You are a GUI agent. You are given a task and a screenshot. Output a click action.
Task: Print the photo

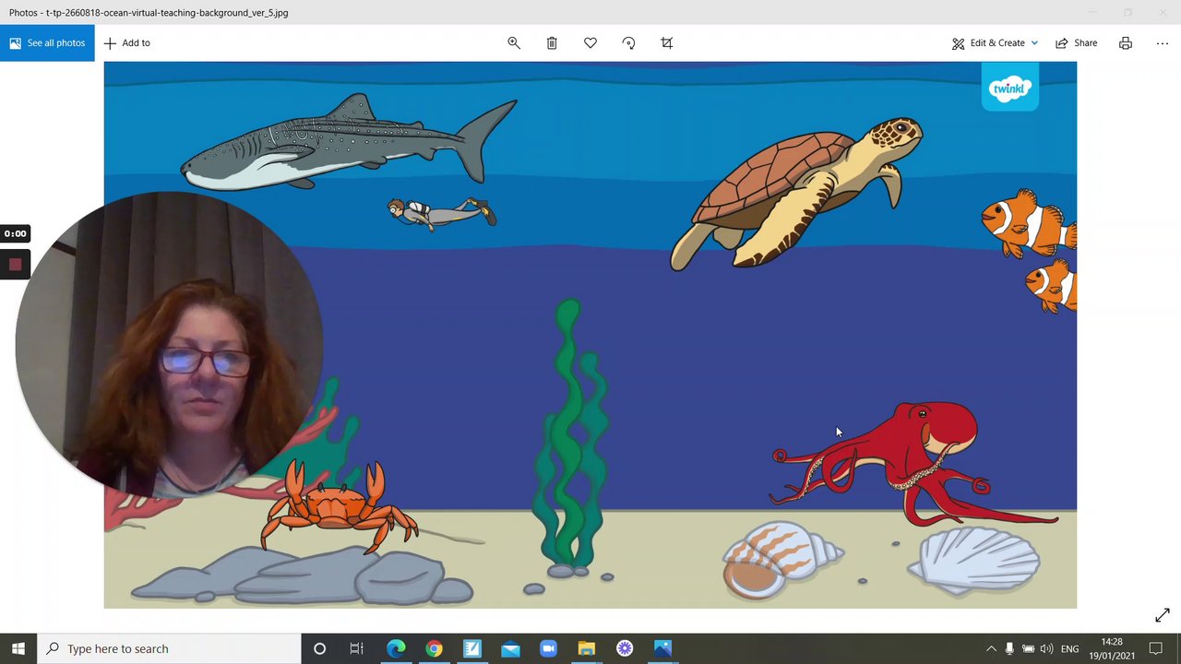pos(1126,43)
